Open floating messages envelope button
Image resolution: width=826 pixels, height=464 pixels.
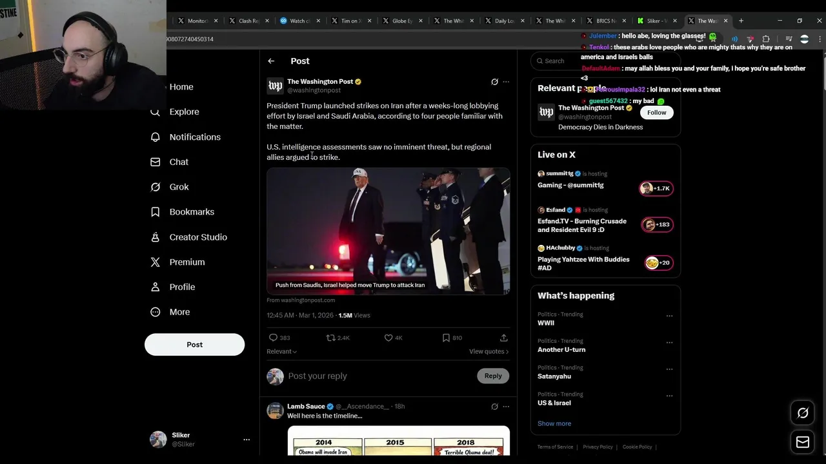coord(803,442)
